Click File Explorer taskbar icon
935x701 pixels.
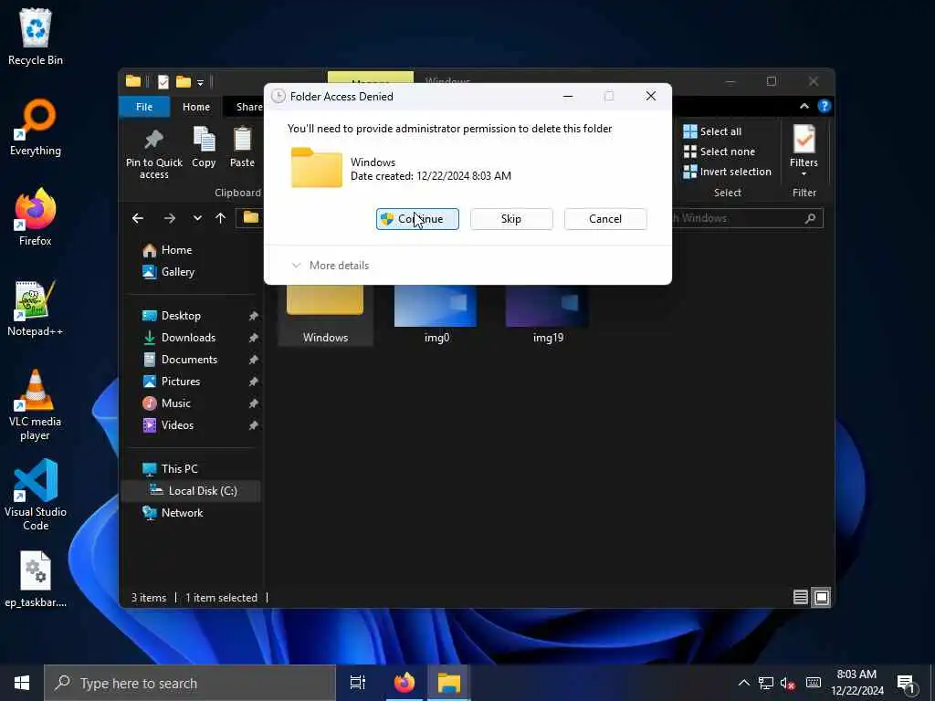pyautogui.click(x=449, y=683)
